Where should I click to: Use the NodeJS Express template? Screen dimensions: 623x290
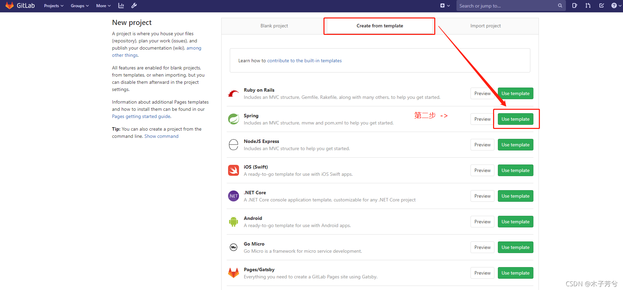[x=515, y=145]
